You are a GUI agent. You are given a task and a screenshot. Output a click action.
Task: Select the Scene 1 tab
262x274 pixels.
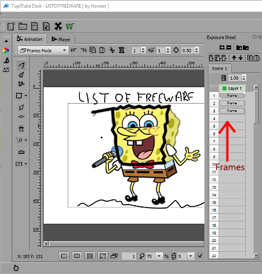pos(219,68)
